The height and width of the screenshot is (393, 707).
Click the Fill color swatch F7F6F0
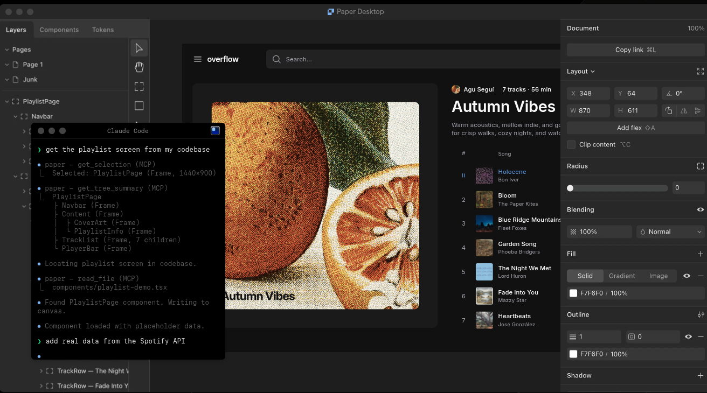tap(573, 293)
